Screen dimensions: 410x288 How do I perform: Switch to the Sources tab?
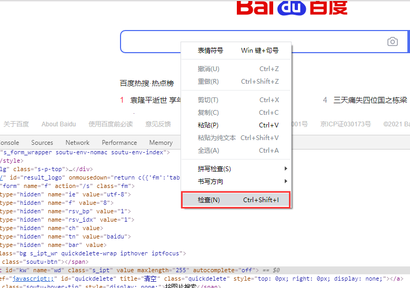pyautogui.click(x=42, y=143)
